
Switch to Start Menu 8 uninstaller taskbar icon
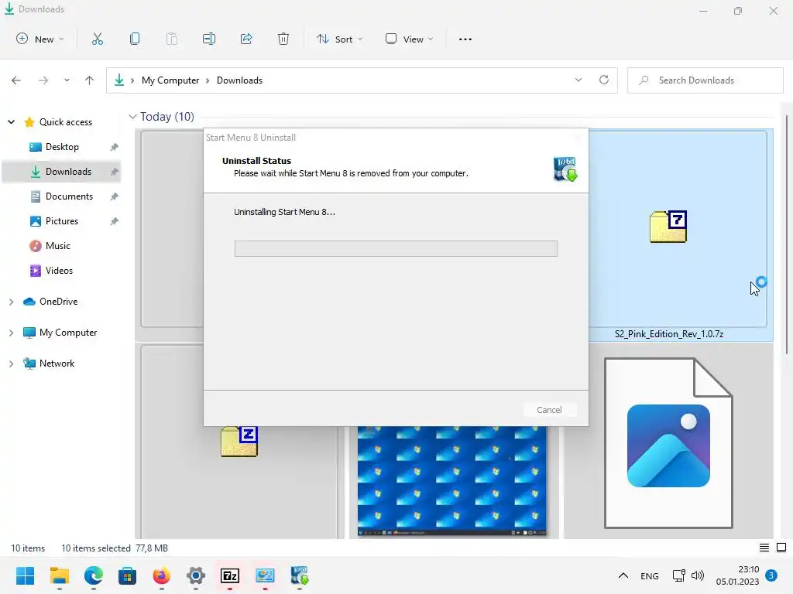300,575
